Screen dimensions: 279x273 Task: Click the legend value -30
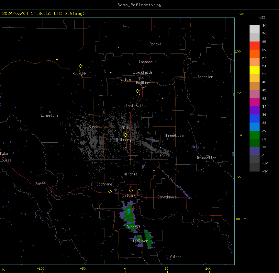point(265,171)
